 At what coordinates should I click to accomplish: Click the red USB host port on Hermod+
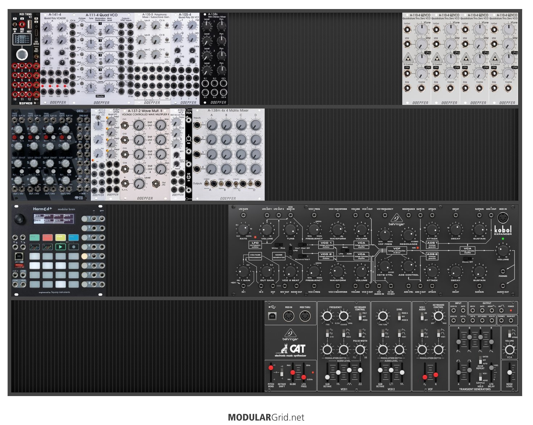click(x=20, y=266)
